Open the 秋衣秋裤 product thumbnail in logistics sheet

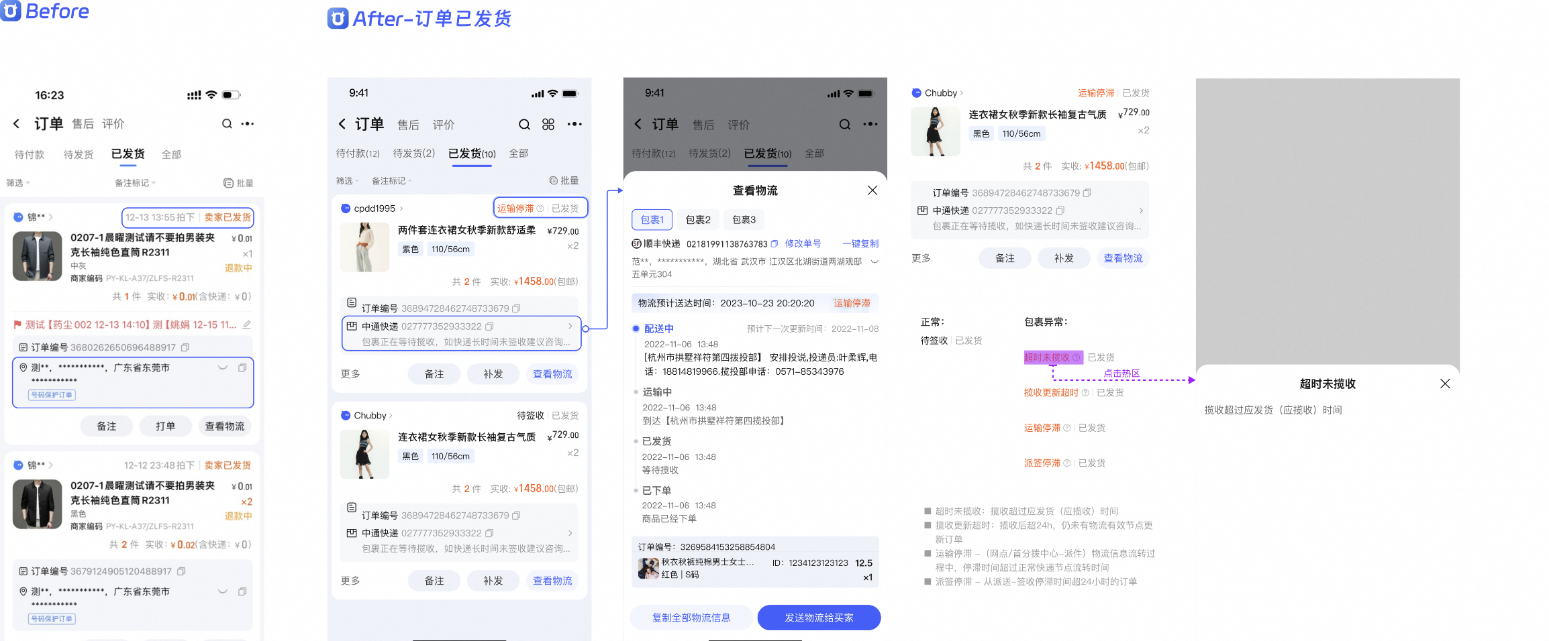(x=648, y=569)
